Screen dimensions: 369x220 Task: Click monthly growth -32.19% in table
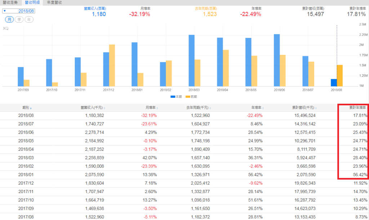click(x=149, y=115)
